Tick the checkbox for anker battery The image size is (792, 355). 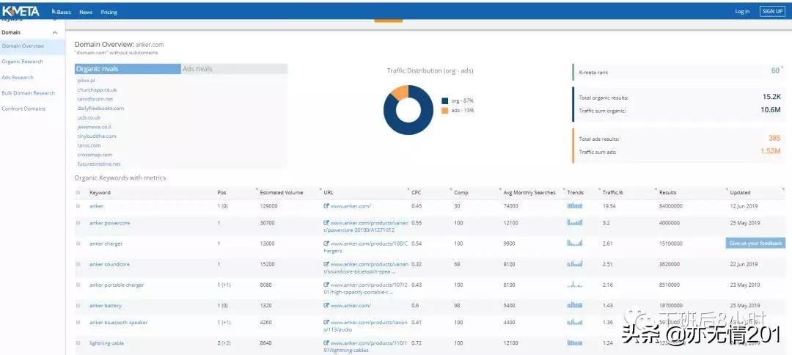[x=78, y=306]
